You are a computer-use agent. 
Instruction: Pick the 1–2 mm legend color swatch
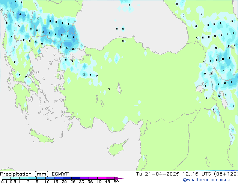pos(24,178)
